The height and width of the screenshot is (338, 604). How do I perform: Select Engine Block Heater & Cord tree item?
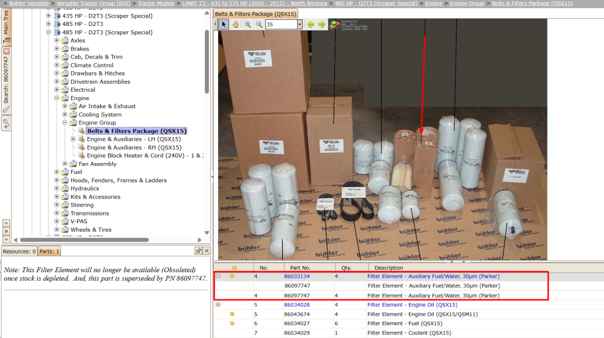[x=145, y=156]
